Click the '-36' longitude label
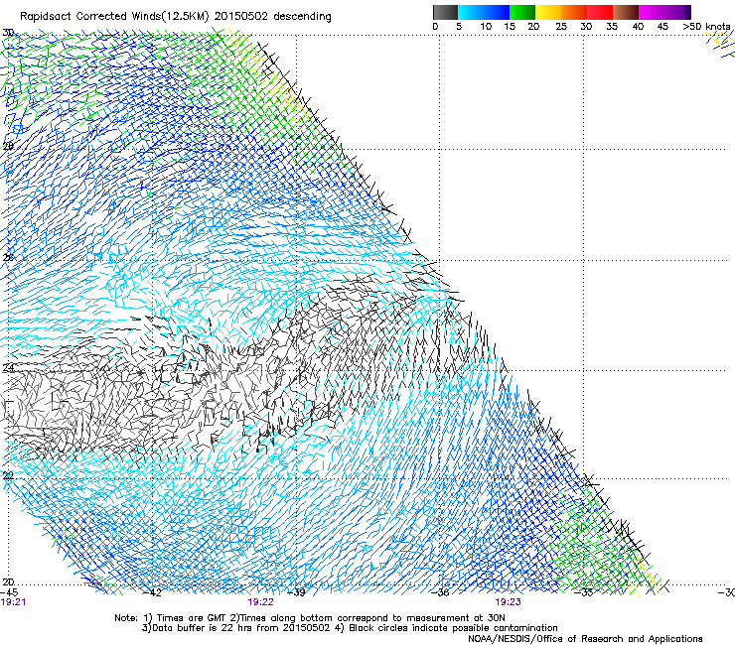The width and height of the screenshot is (735, 645). 440,592
